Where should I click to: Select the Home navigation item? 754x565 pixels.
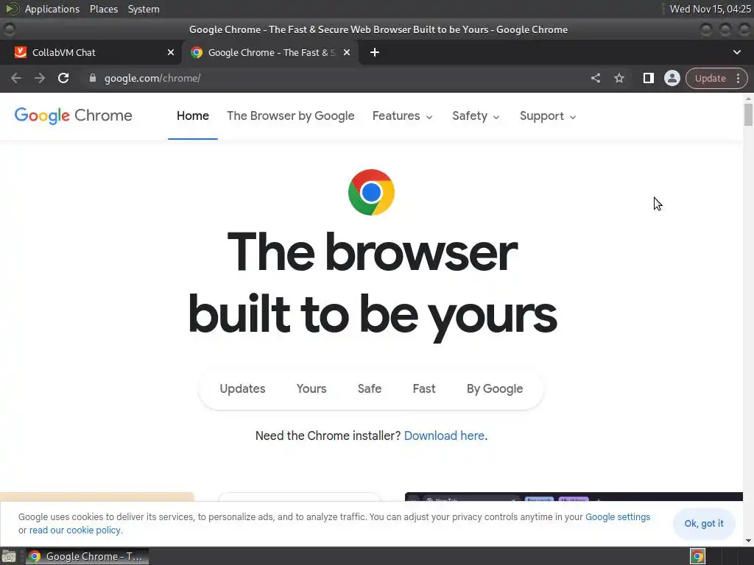coord(193,116)
